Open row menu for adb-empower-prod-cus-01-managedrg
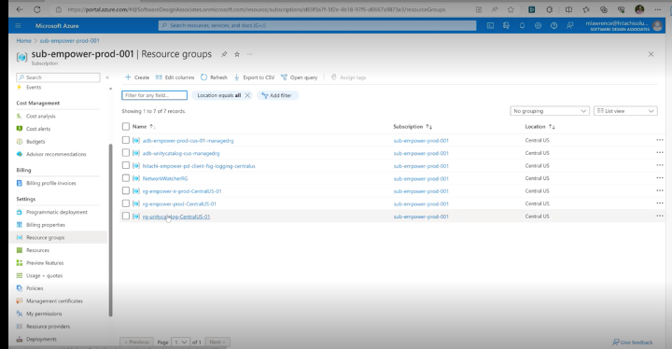 pyautogui.click(x=660, y=140)
